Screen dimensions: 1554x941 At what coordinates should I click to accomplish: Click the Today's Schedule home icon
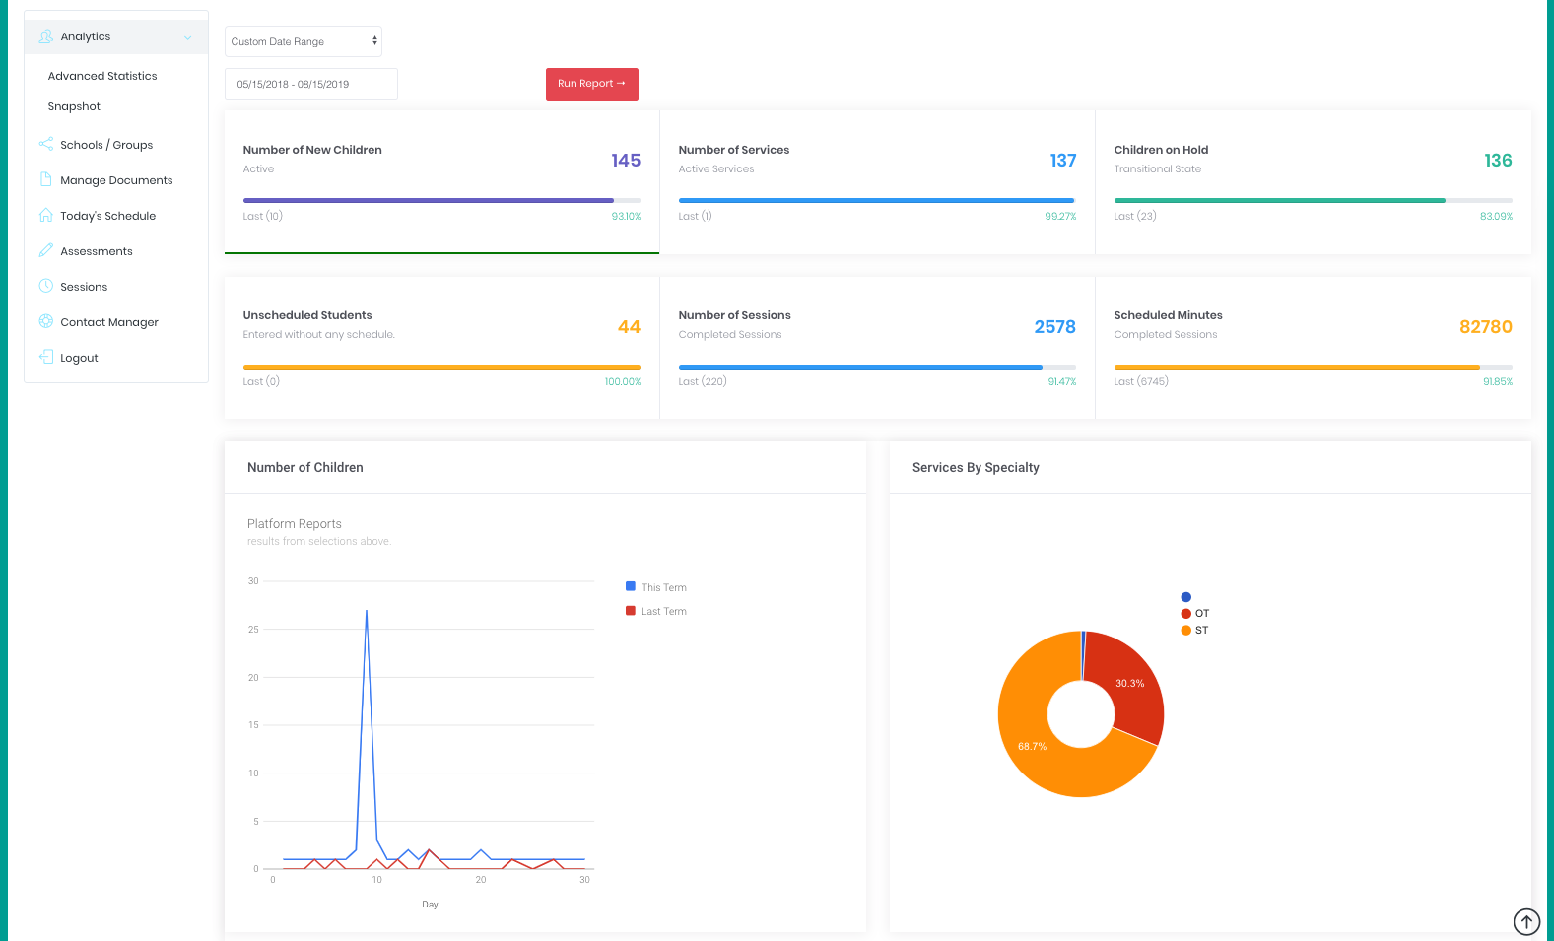click(x=45, y=216)
